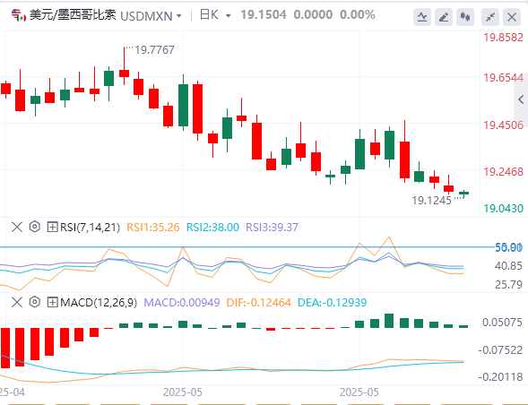Remove the MACD indicator panel
Viewport: 528px width, 405px height.
coord(17,302)
